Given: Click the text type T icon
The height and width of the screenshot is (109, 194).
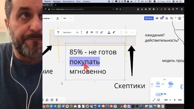Looking at the screenshot, I should pyautogui.click(x=58, y=32).
